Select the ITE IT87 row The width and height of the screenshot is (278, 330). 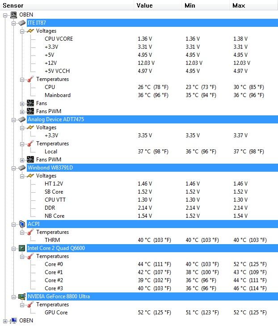coord(152,23)
